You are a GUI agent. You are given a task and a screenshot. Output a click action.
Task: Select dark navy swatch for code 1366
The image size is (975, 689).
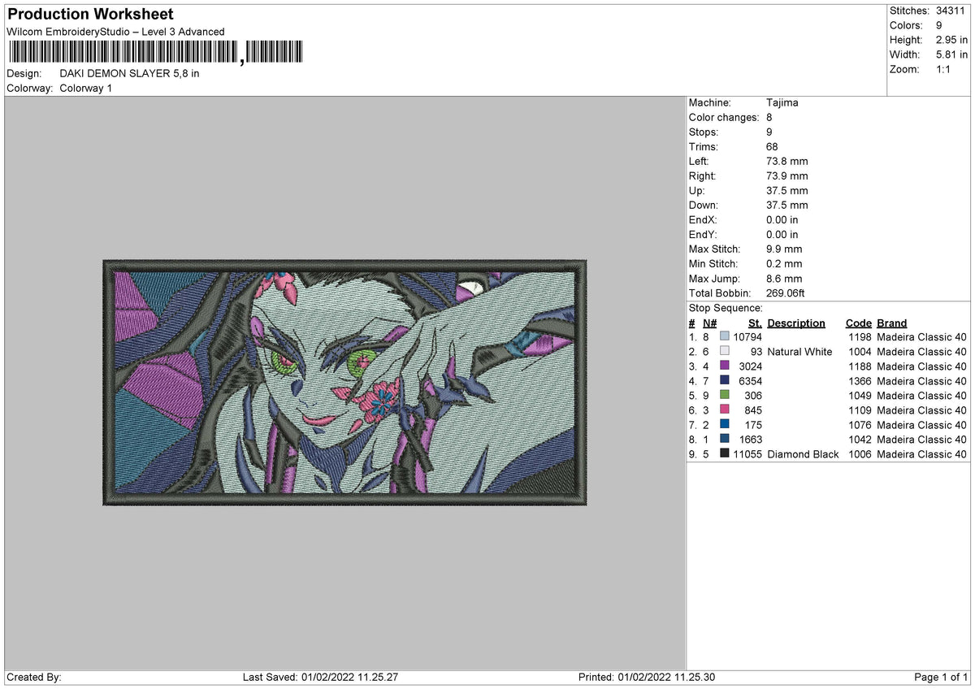pyautogui.click(x=724, y=380)
